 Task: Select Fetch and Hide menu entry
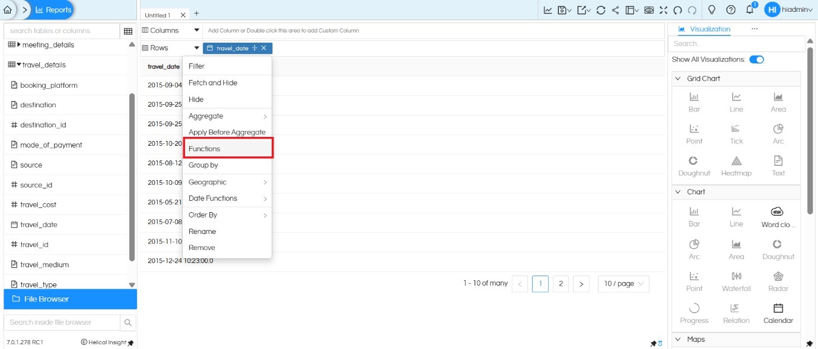coord(227,83)
